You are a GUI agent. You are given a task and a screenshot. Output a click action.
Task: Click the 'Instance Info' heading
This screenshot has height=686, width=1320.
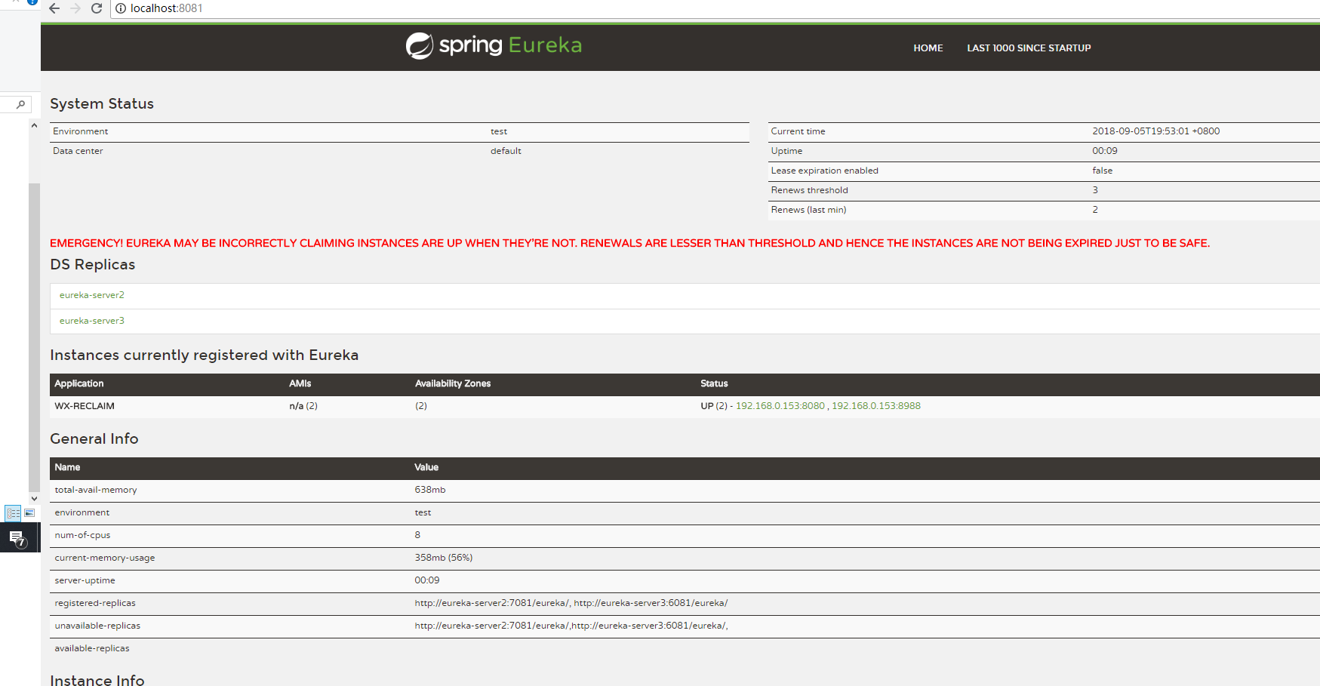click(97, 679)
